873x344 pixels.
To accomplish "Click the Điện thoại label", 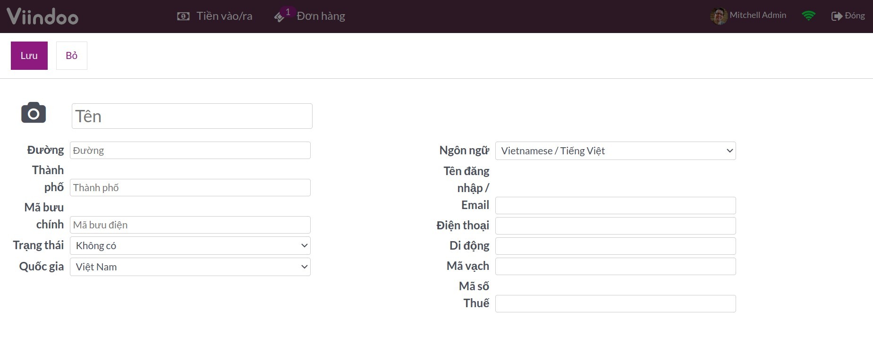I will pyautogui.click(x=463, y=226).
